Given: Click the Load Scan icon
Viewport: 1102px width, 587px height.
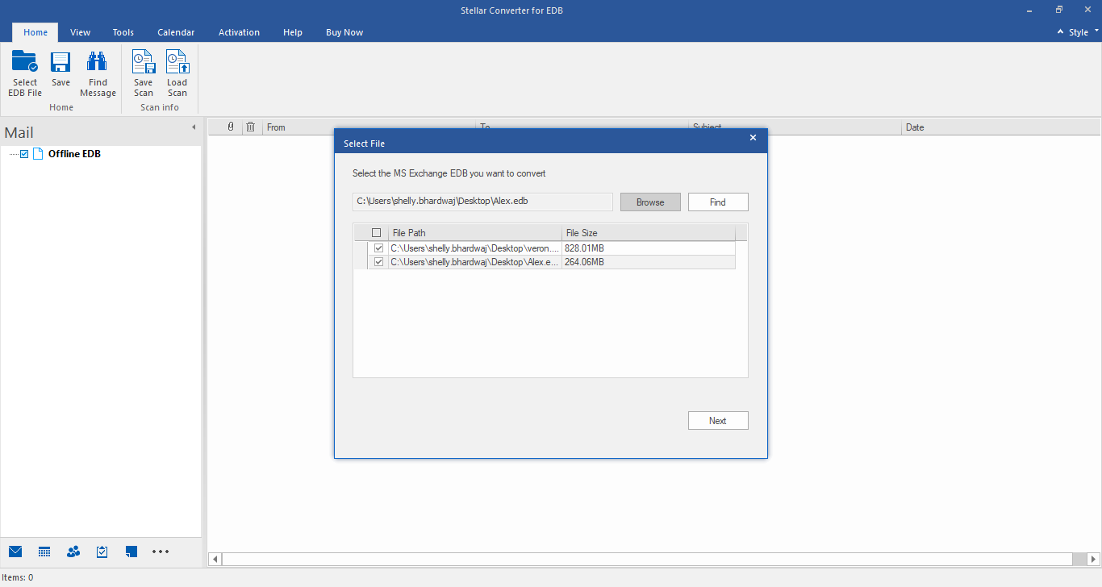Looking at the screenshot, I should click(177, 63).
